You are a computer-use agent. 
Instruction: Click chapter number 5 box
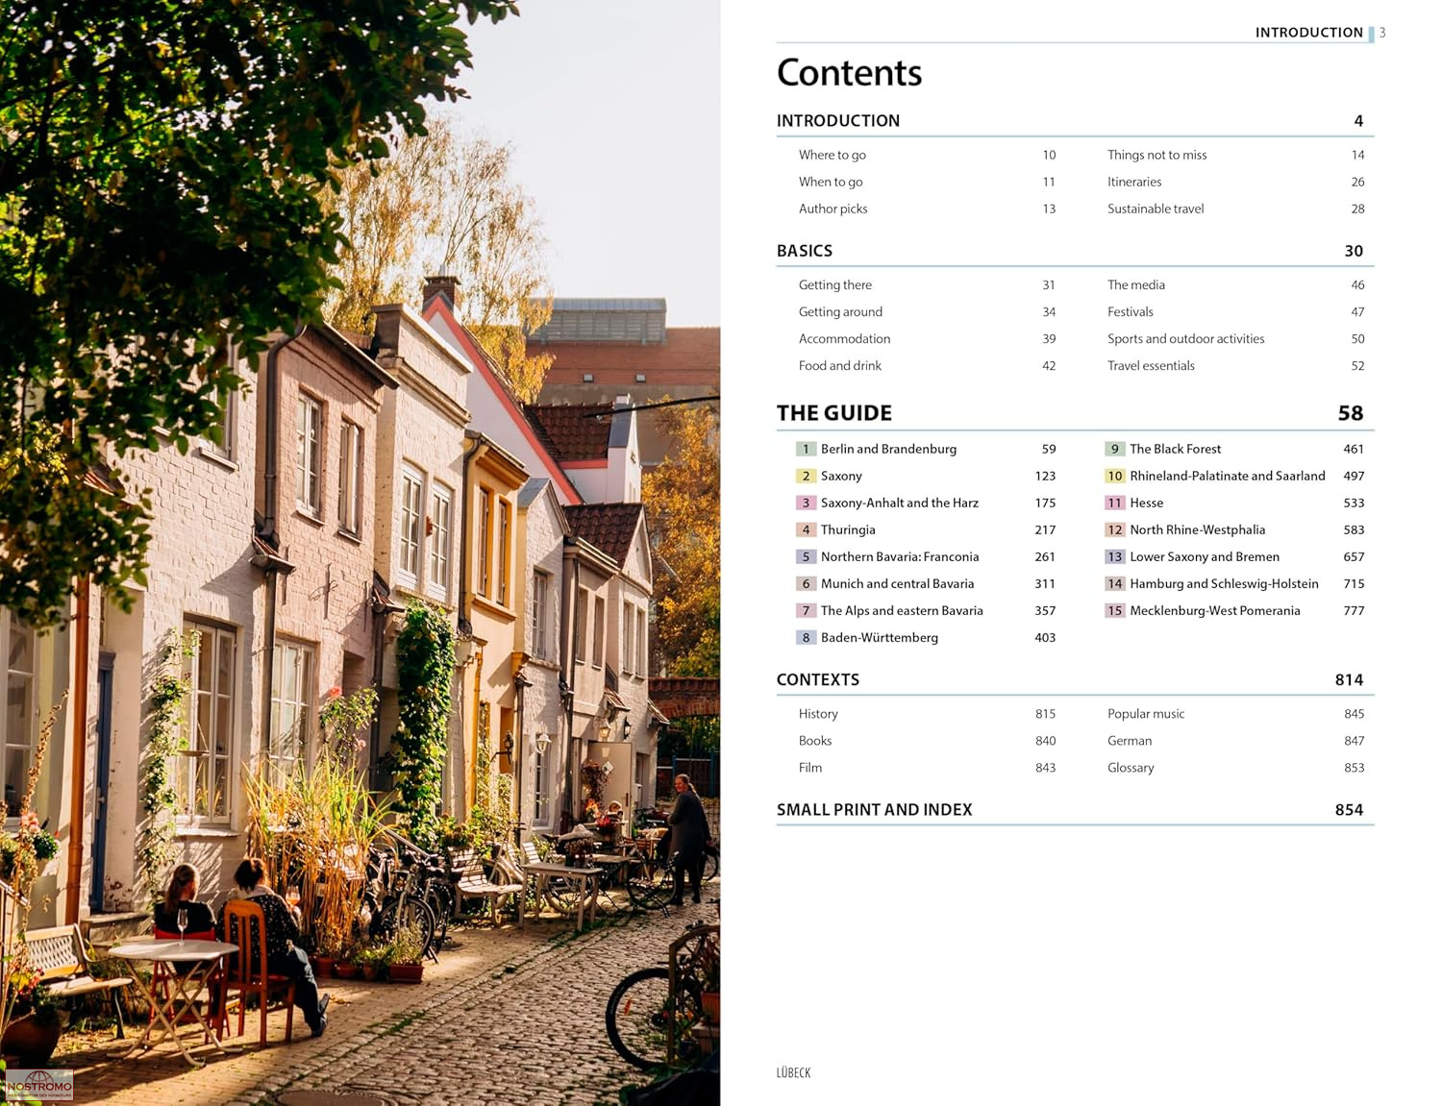pyautogui.click(x=806, y=556)
